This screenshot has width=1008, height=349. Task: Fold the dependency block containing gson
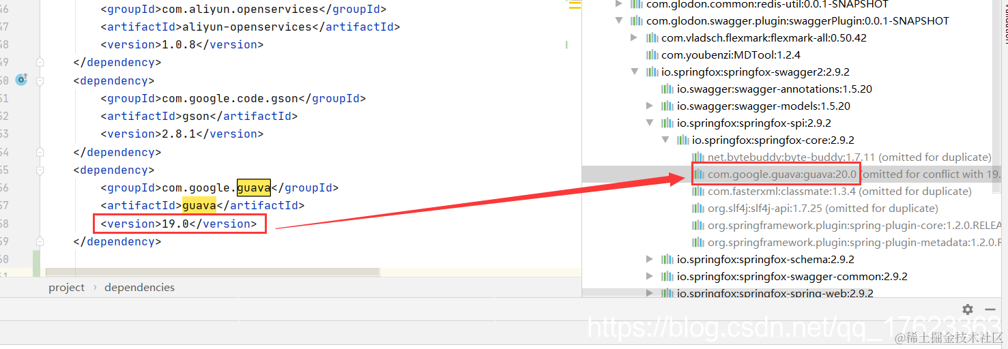point(40,80)
